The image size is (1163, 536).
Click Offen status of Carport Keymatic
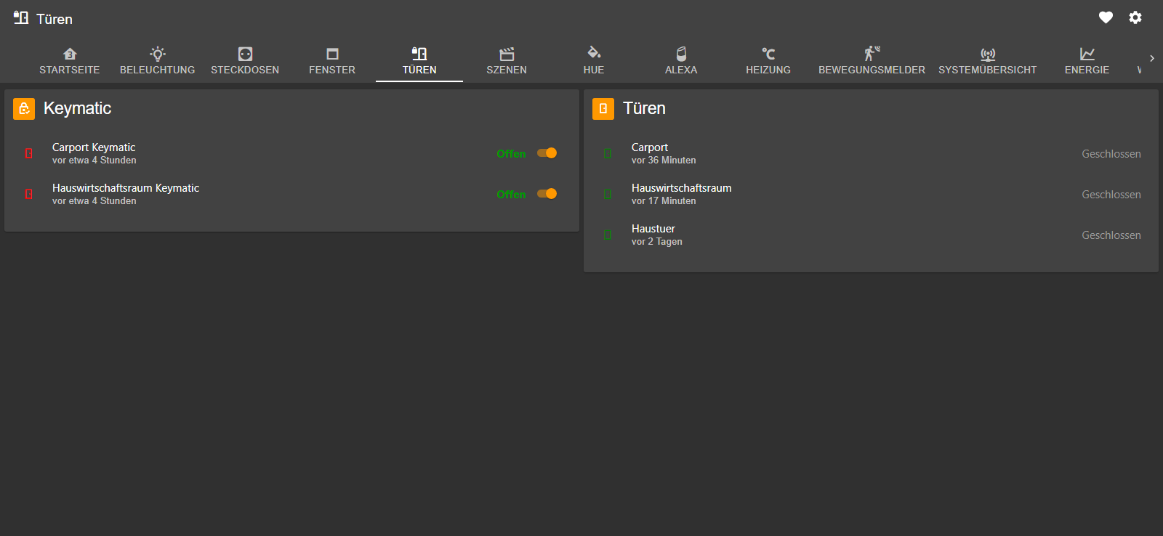[x=511, y=154]
